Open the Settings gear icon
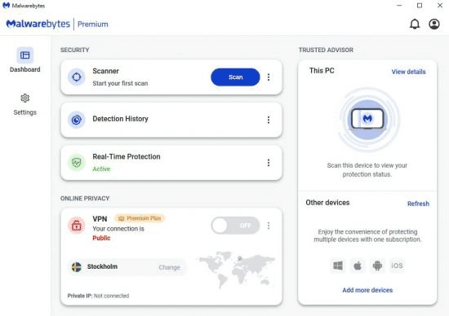The width and height of the screenshot is (449, 316). coord(25,98)
